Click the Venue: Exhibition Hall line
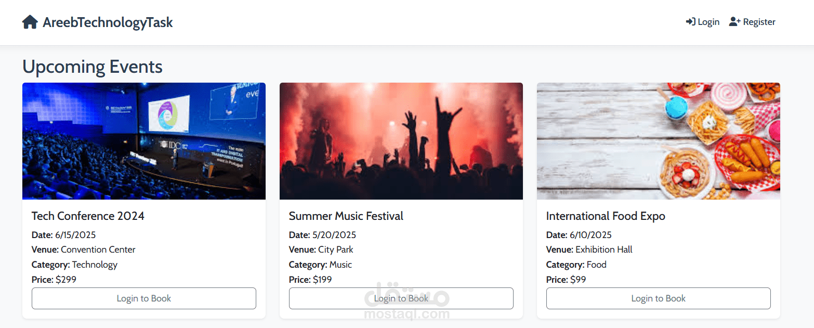Screen dimensions: 814x328 coord(589,250)
